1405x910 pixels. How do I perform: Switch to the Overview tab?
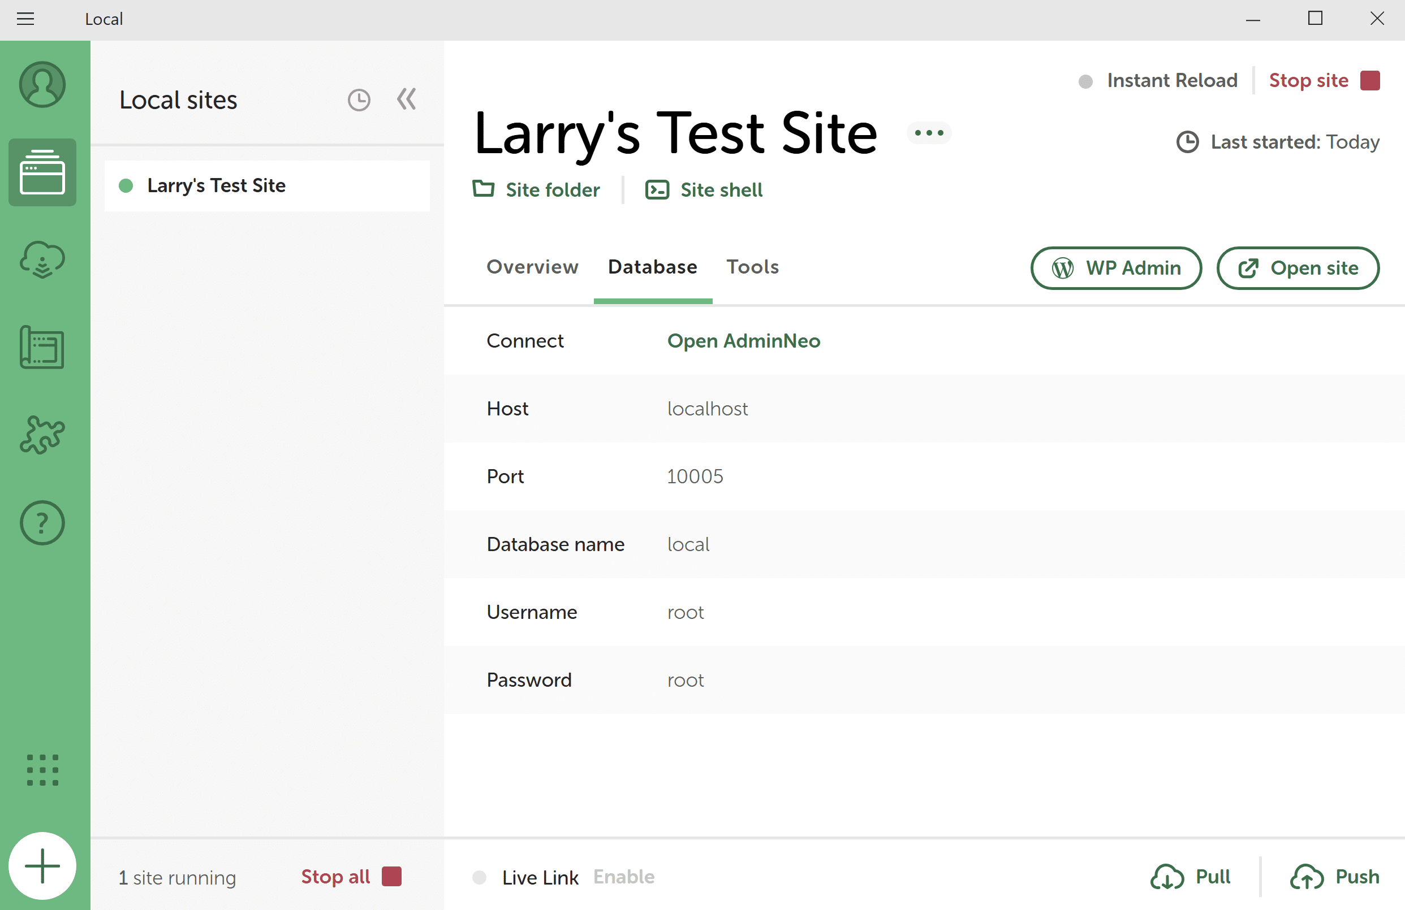(532, 267)
